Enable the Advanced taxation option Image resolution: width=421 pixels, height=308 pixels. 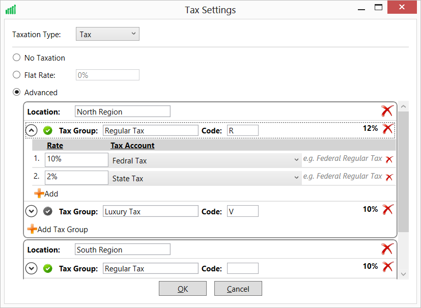16,92
